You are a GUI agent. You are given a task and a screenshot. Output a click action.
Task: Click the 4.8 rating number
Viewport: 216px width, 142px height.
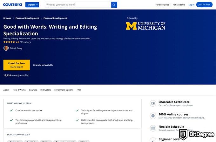point(17,42)
